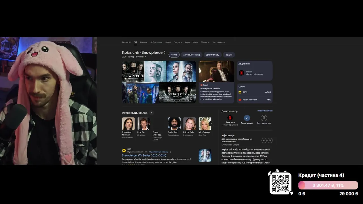This screenshot has width=363, height=204.
Task: Click the QR code in the stream overlay
Action: [280, 183]
